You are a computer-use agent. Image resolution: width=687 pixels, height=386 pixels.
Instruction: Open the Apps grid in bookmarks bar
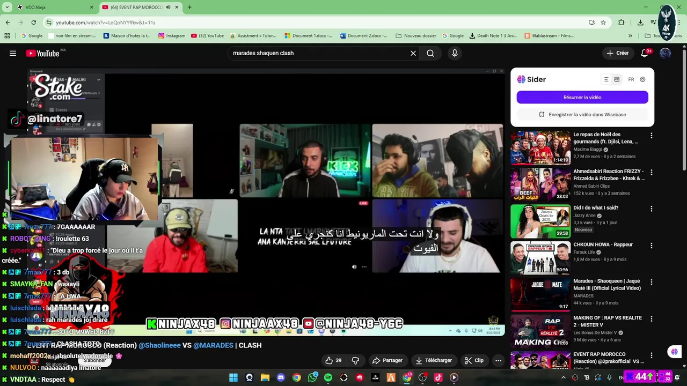pos(7,36)
